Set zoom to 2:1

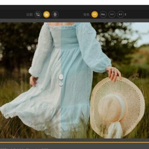[x=120, y=14]
